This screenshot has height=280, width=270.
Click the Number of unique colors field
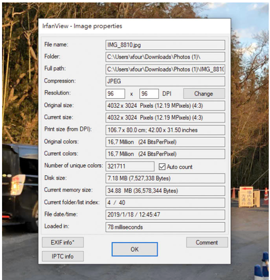click(130, 167)
